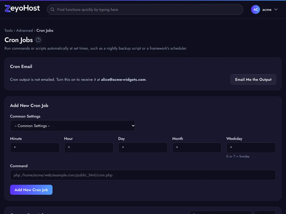Open the Cron Jobs help icon
286x214 pixels.
38,40
